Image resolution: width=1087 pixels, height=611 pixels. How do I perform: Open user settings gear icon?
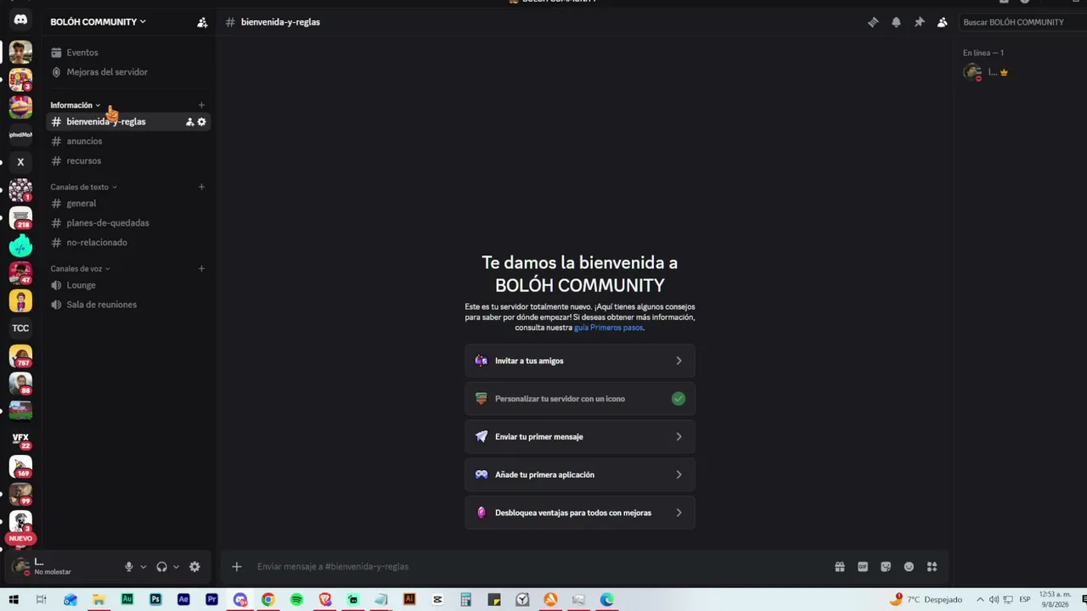coord(194,567)
